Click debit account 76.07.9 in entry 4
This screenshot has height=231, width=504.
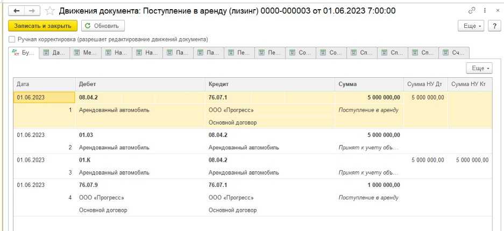tap(88, 185)
